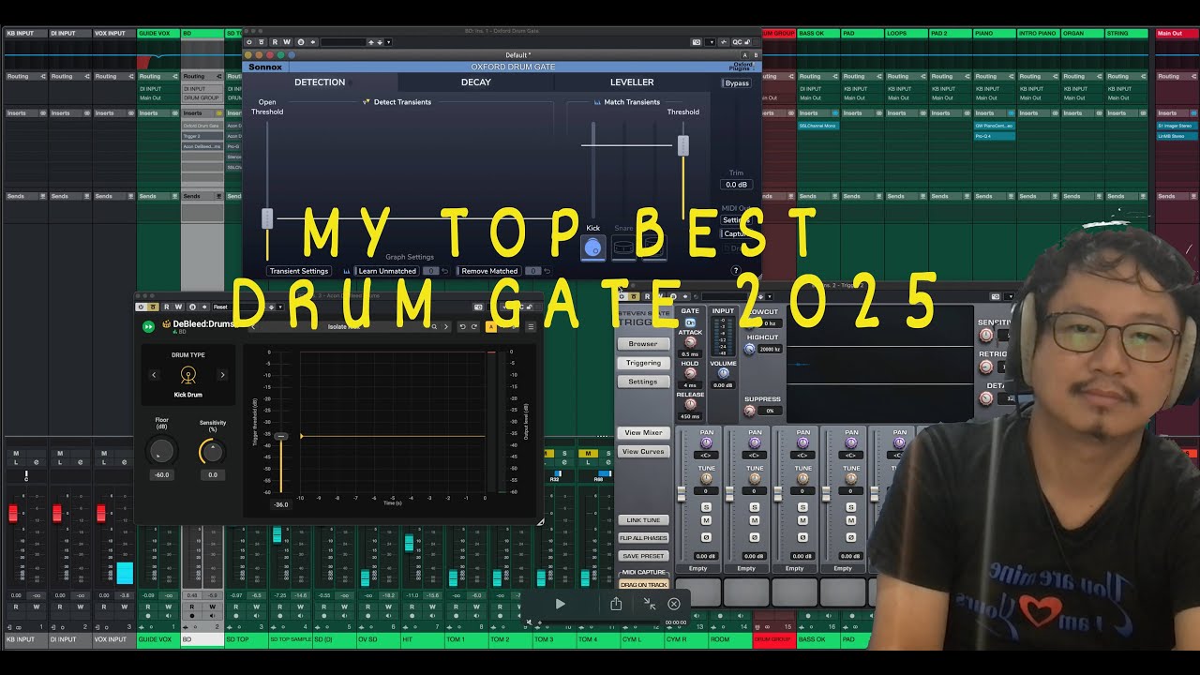
Task: Click the Trim 0.0 dB field
Action: coord(737,185)
